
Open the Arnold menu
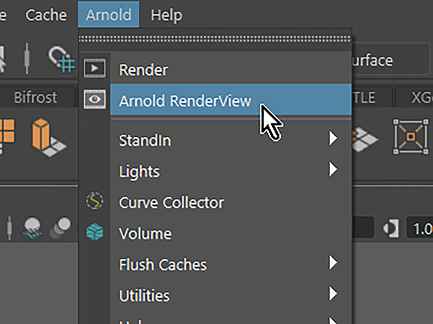coord(108,14)
